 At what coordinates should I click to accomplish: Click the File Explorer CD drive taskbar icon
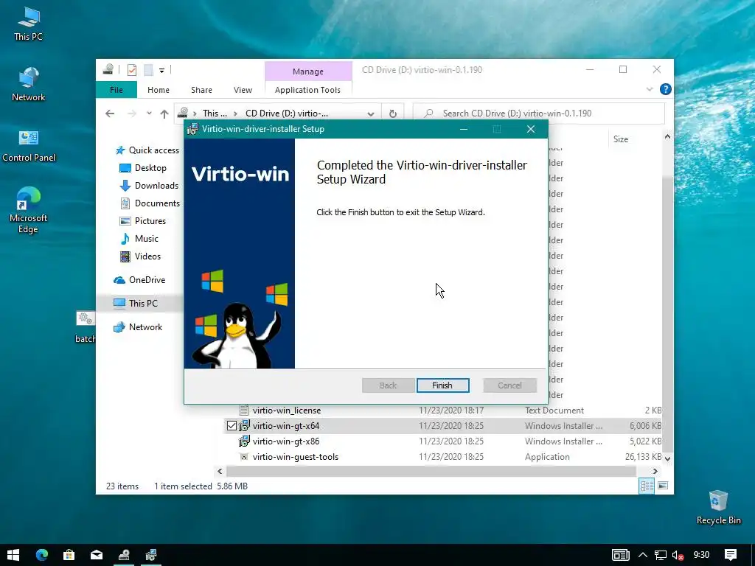coord(124,555)
